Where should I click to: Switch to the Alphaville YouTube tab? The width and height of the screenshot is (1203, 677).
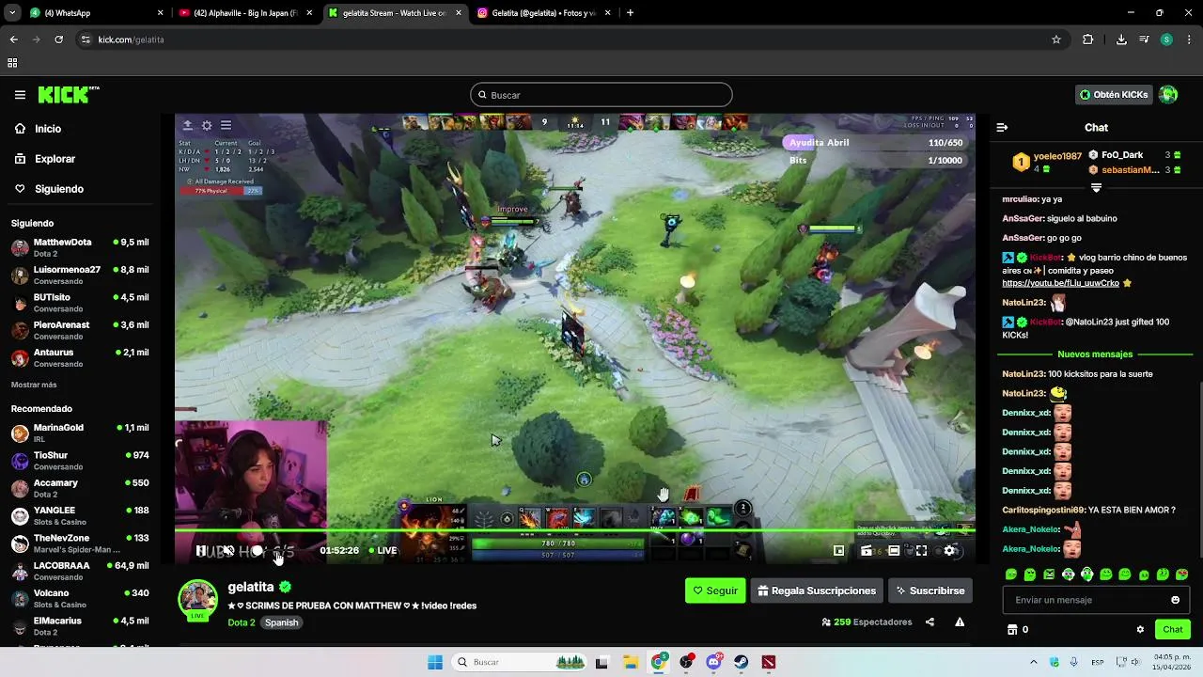click(246, 13)
